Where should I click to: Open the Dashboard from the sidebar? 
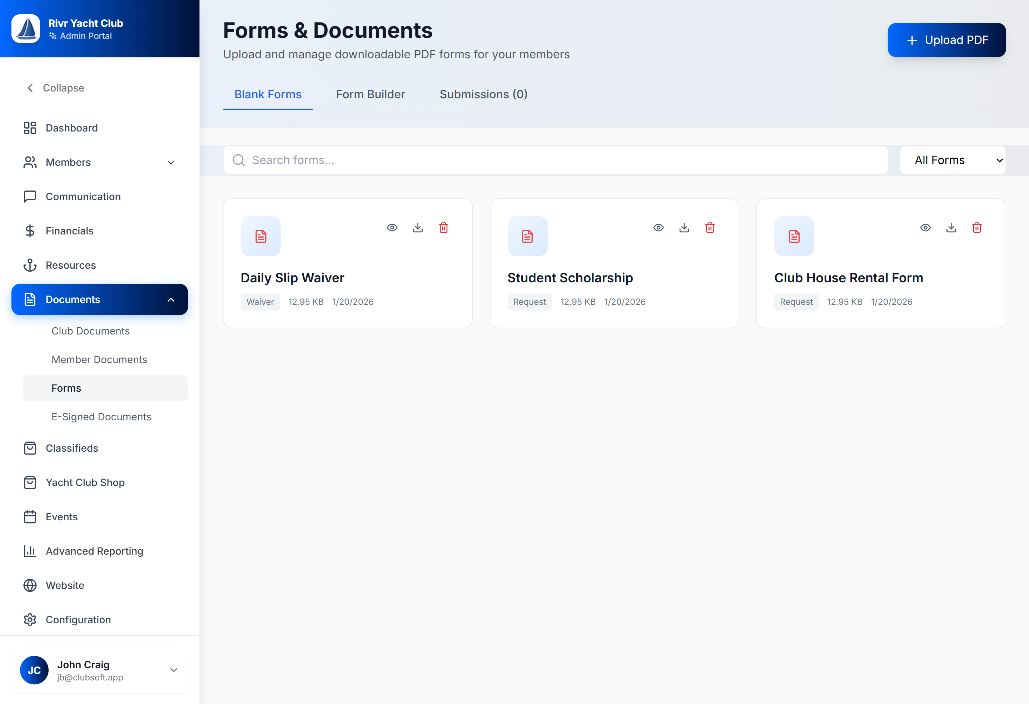point(71,128)
